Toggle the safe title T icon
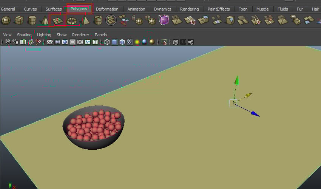321x189 pixels. (95, 42)
